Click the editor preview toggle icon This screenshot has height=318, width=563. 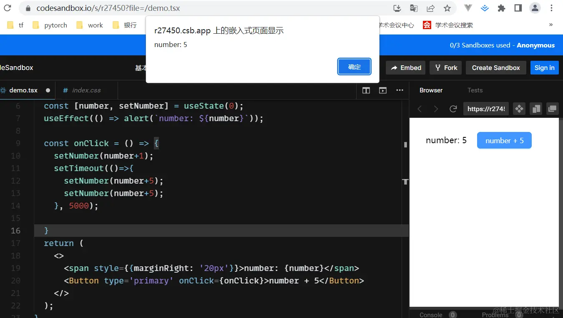pyautogui.click(x=383, y=90)
